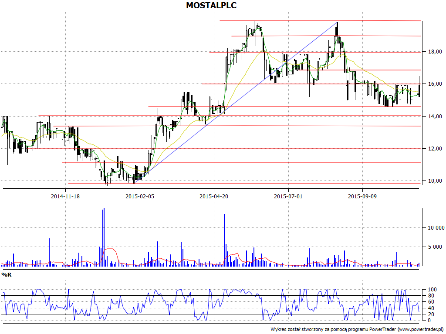Click the tallest volume bar near 2015-04-20
446x334 pixels.
point(224,240)
